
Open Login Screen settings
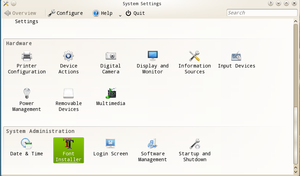[110, 147]
